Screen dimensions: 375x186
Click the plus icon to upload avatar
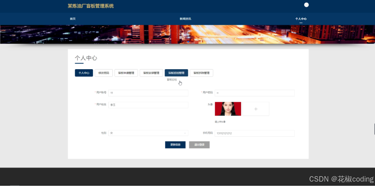point(256,109)
